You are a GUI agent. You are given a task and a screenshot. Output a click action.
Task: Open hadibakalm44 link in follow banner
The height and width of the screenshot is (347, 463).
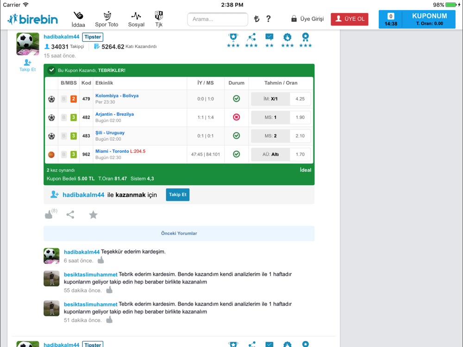coord(83,195)
